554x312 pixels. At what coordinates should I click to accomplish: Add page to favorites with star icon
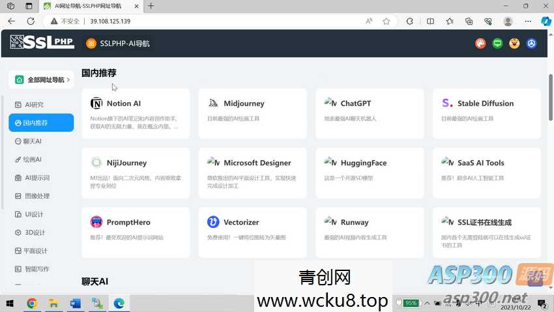pos(386,21)
